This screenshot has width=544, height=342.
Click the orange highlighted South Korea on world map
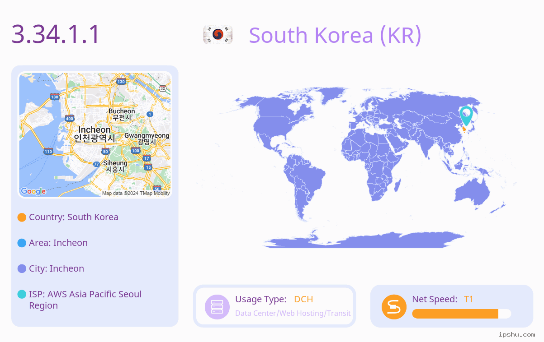click(x=464, y=129)
